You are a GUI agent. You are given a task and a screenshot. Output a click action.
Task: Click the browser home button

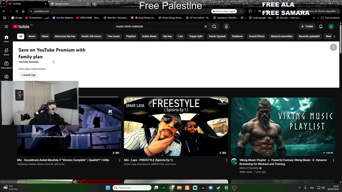(x=23, y=11)
